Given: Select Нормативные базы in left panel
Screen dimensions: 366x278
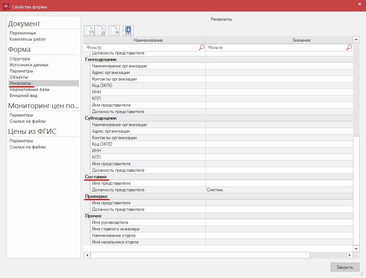Looking at the screenshot, I should [x=30, y=89].
